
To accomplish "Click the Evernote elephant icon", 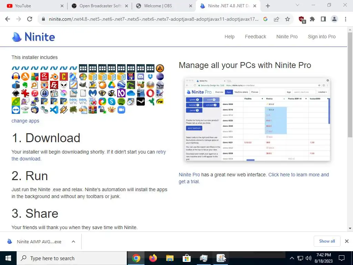I will pyautogui.click(x=25, y=85).
